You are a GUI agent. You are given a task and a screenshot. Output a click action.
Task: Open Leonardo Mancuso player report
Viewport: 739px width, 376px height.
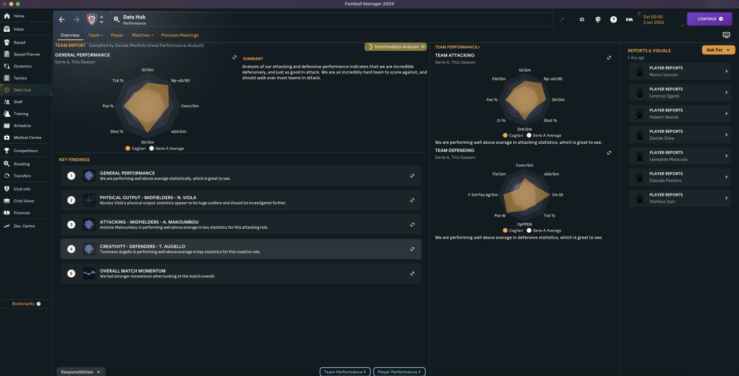click(681, 156)
